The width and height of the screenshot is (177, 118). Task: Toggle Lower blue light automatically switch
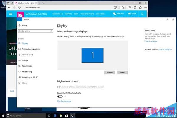coord(60,96)
